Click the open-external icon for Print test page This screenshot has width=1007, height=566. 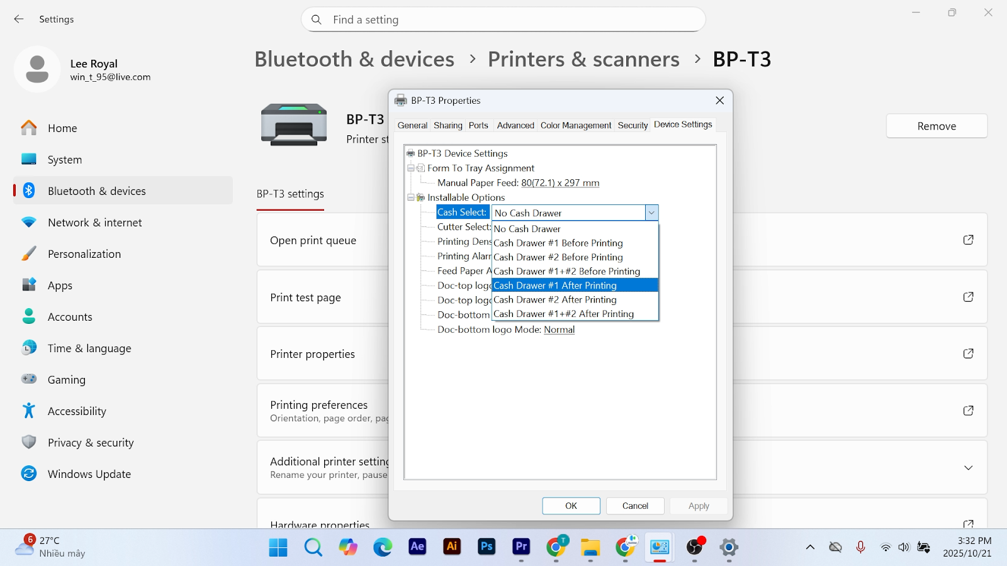pos(968,297)
